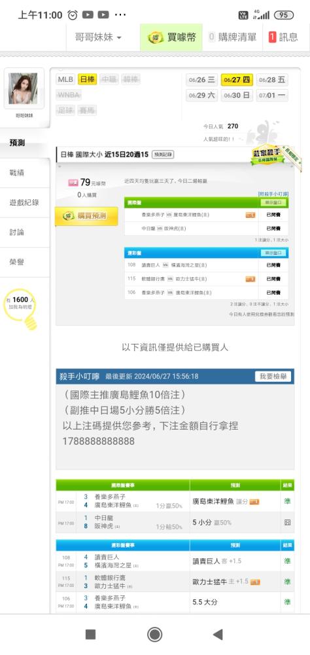Screen dimensions: 310x655
Task: Tap the Android home circle button
Action: [x=155, y=635]
